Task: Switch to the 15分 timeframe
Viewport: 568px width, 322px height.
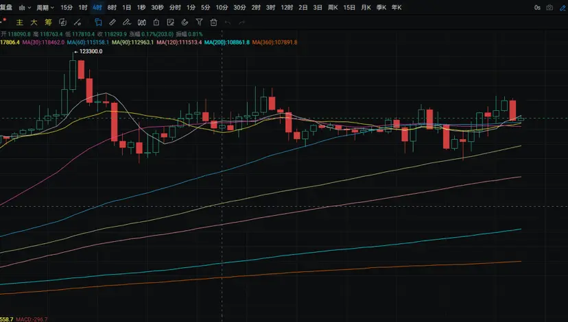Action: coord(67,8)
